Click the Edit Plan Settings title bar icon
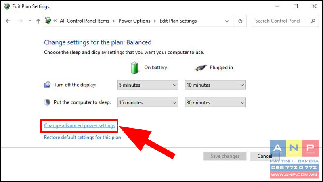This screenshot has height=182, width=323. [x=6, y=6]
